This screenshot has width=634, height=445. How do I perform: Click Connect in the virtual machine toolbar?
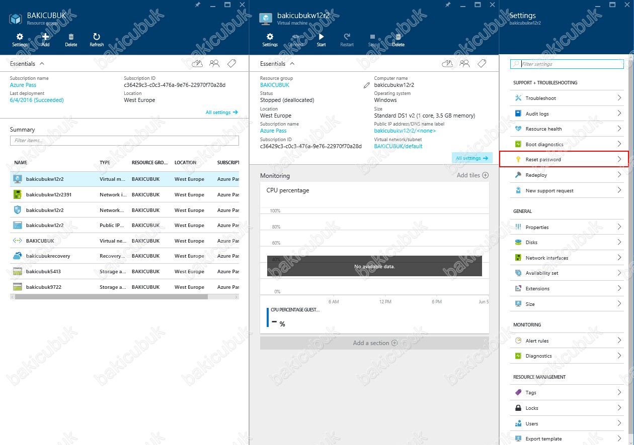pyautogui.click(x=295, y=40)
